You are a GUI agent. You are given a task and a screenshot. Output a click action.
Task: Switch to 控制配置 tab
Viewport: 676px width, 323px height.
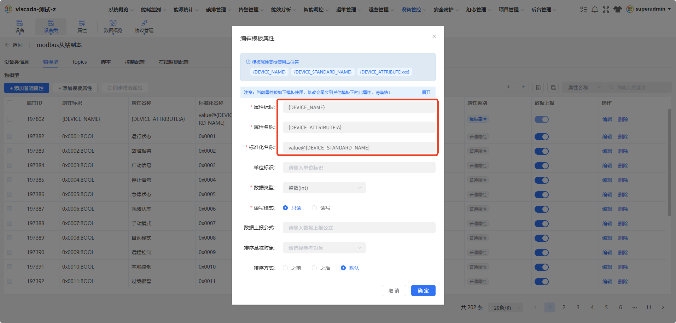click(x=135, y=62)
